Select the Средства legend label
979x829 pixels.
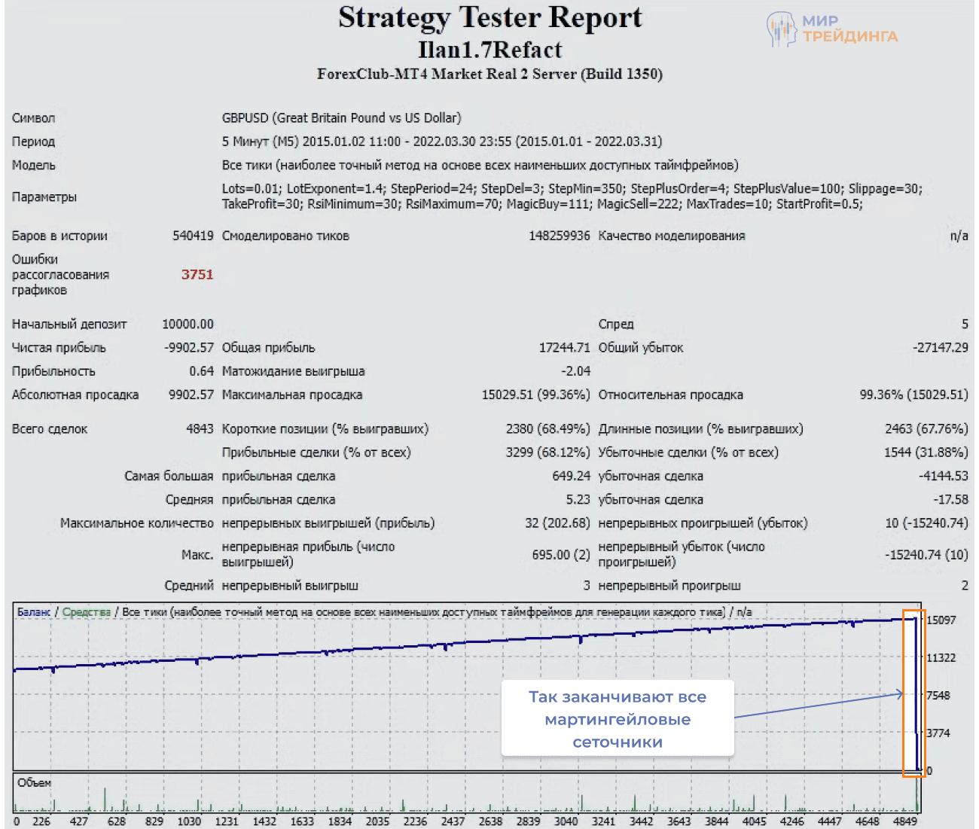pos(86,612)
